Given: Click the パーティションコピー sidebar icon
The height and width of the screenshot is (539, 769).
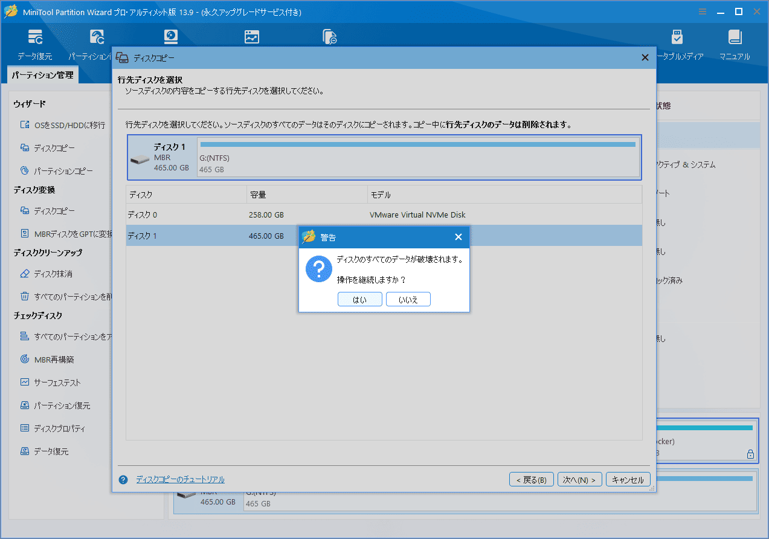Looking at the screenshot, I should (25, 171).
